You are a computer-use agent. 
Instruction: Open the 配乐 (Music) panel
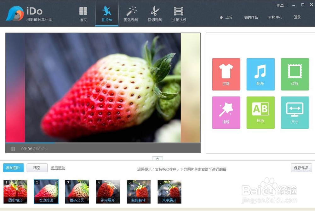tap(261, 74)
